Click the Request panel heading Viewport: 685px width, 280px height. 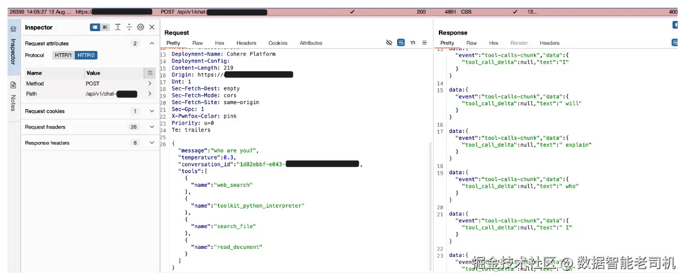(x=176, y=33)
